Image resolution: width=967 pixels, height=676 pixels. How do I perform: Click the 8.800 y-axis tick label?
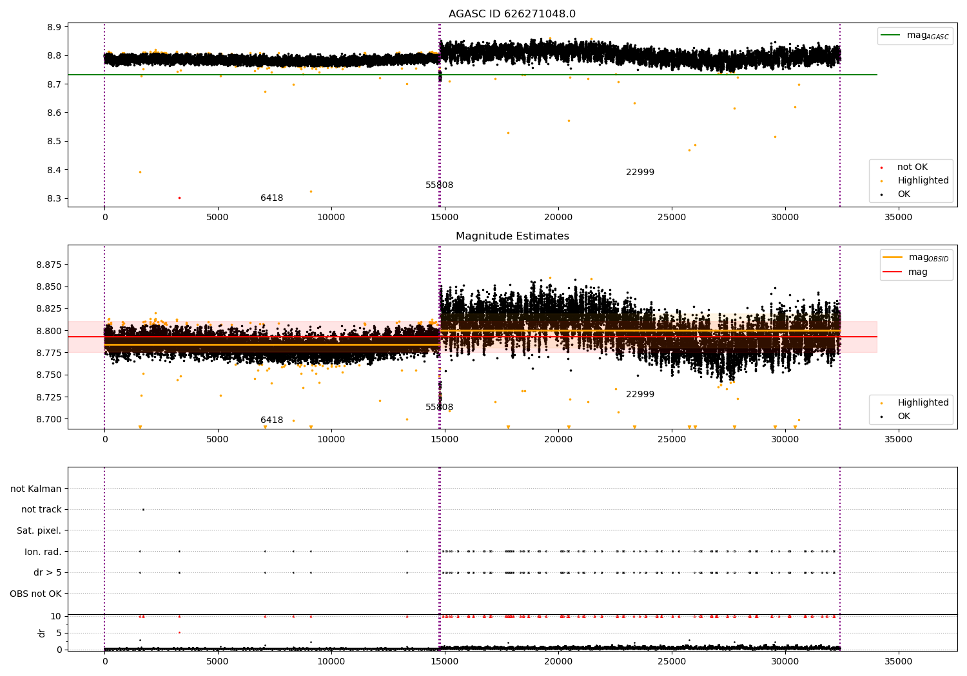pyautogui.click(x=49, y=331)
